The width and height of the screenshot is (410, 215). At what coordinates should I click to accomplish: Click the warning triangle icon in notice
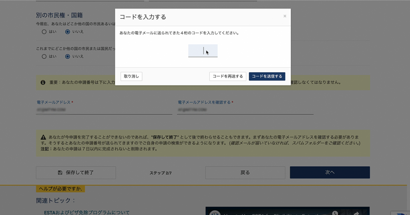point(43,137)
